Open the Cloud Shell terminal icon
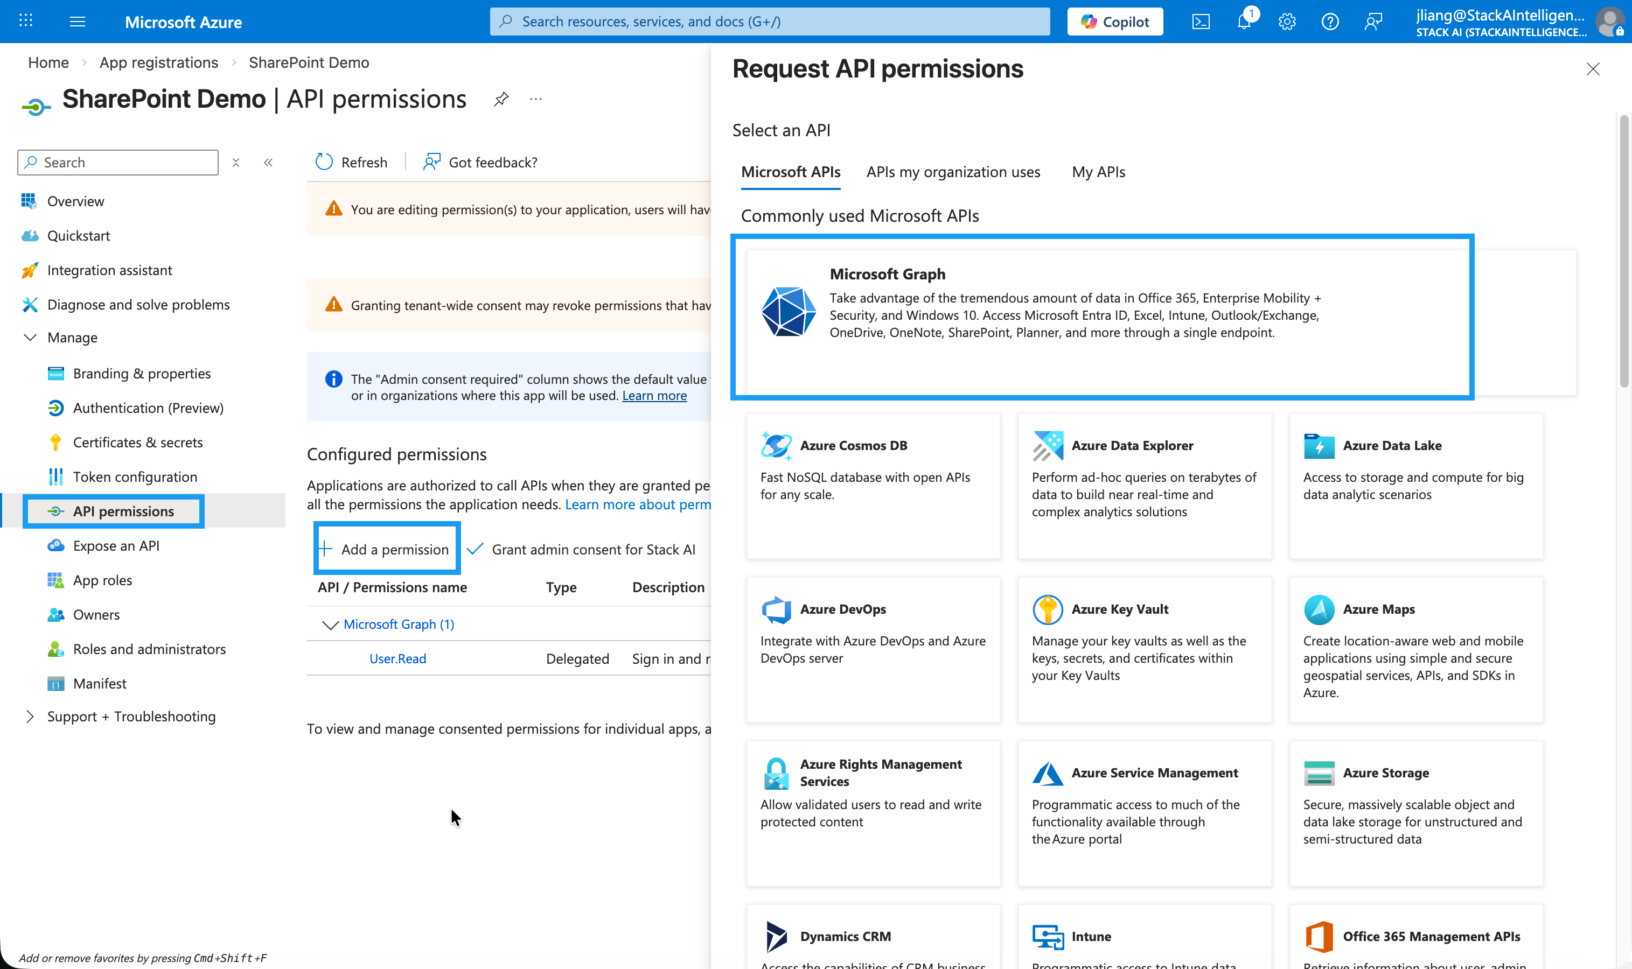The width and height of the screenshot is (1632, 969). [1201, 22]
